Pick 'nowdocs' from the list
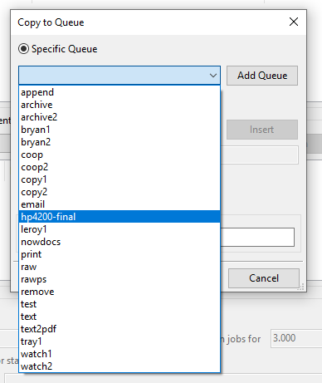322x383 pixels. click(x=120, y=242)
